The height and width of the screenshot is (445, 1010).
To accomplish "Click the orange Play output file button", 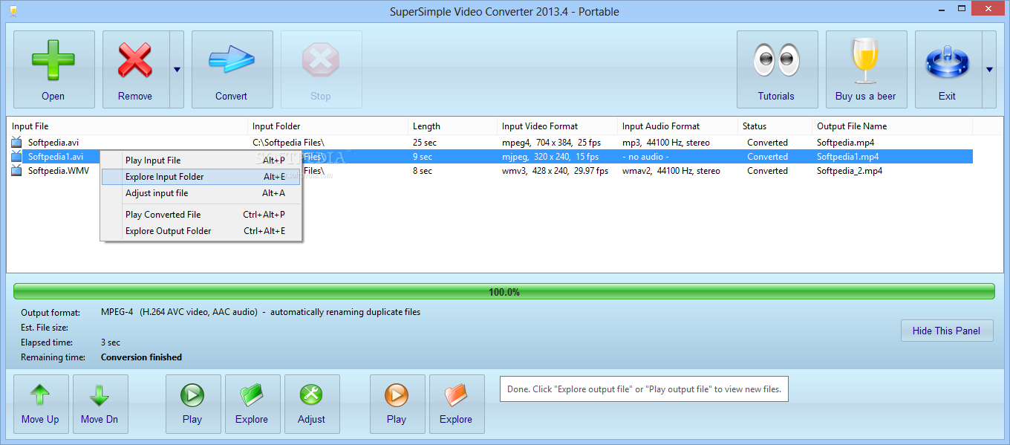I will 397,404.
